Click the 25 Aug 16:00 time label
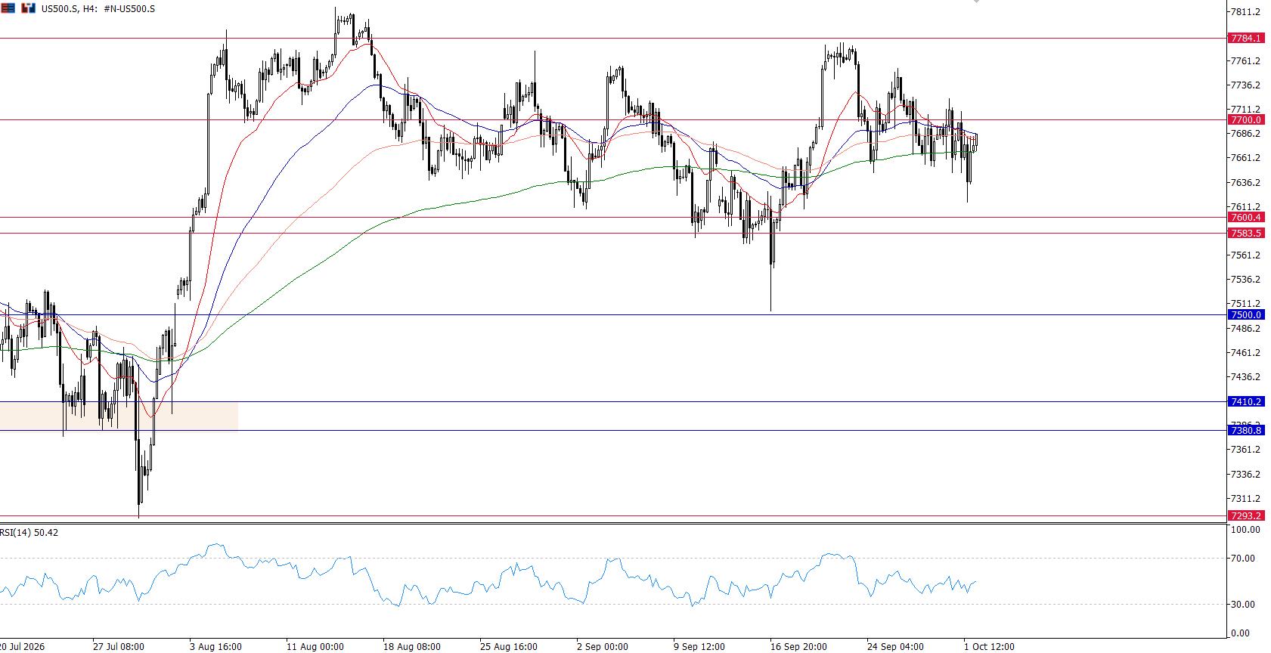Screen dimensions: 1271x653 (x=508, y=647)
